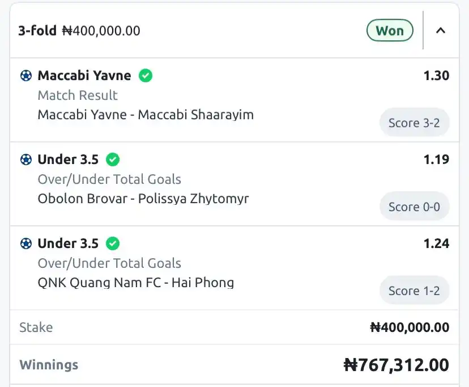The width and height of the screenshot is (469, 387).
Task: Open the Score 1-2 badge
Action: [x=414, y=291]
